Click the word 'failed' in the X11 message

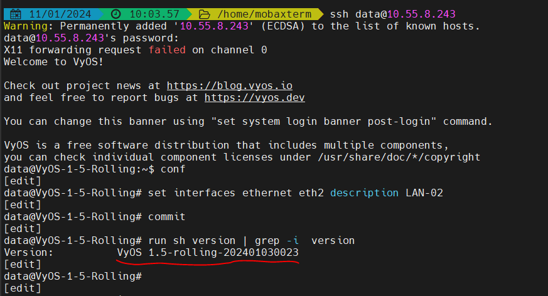[x=167, y=50]
